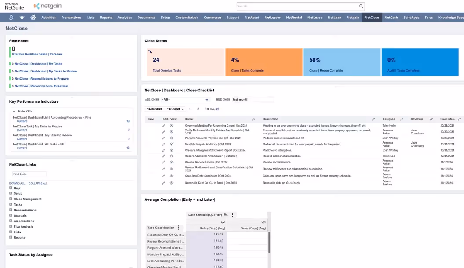Image resolution: width=464 pixels, height=268 pixels.
Task: Open the Recent Records clock icon
Action: coord(11,18)
